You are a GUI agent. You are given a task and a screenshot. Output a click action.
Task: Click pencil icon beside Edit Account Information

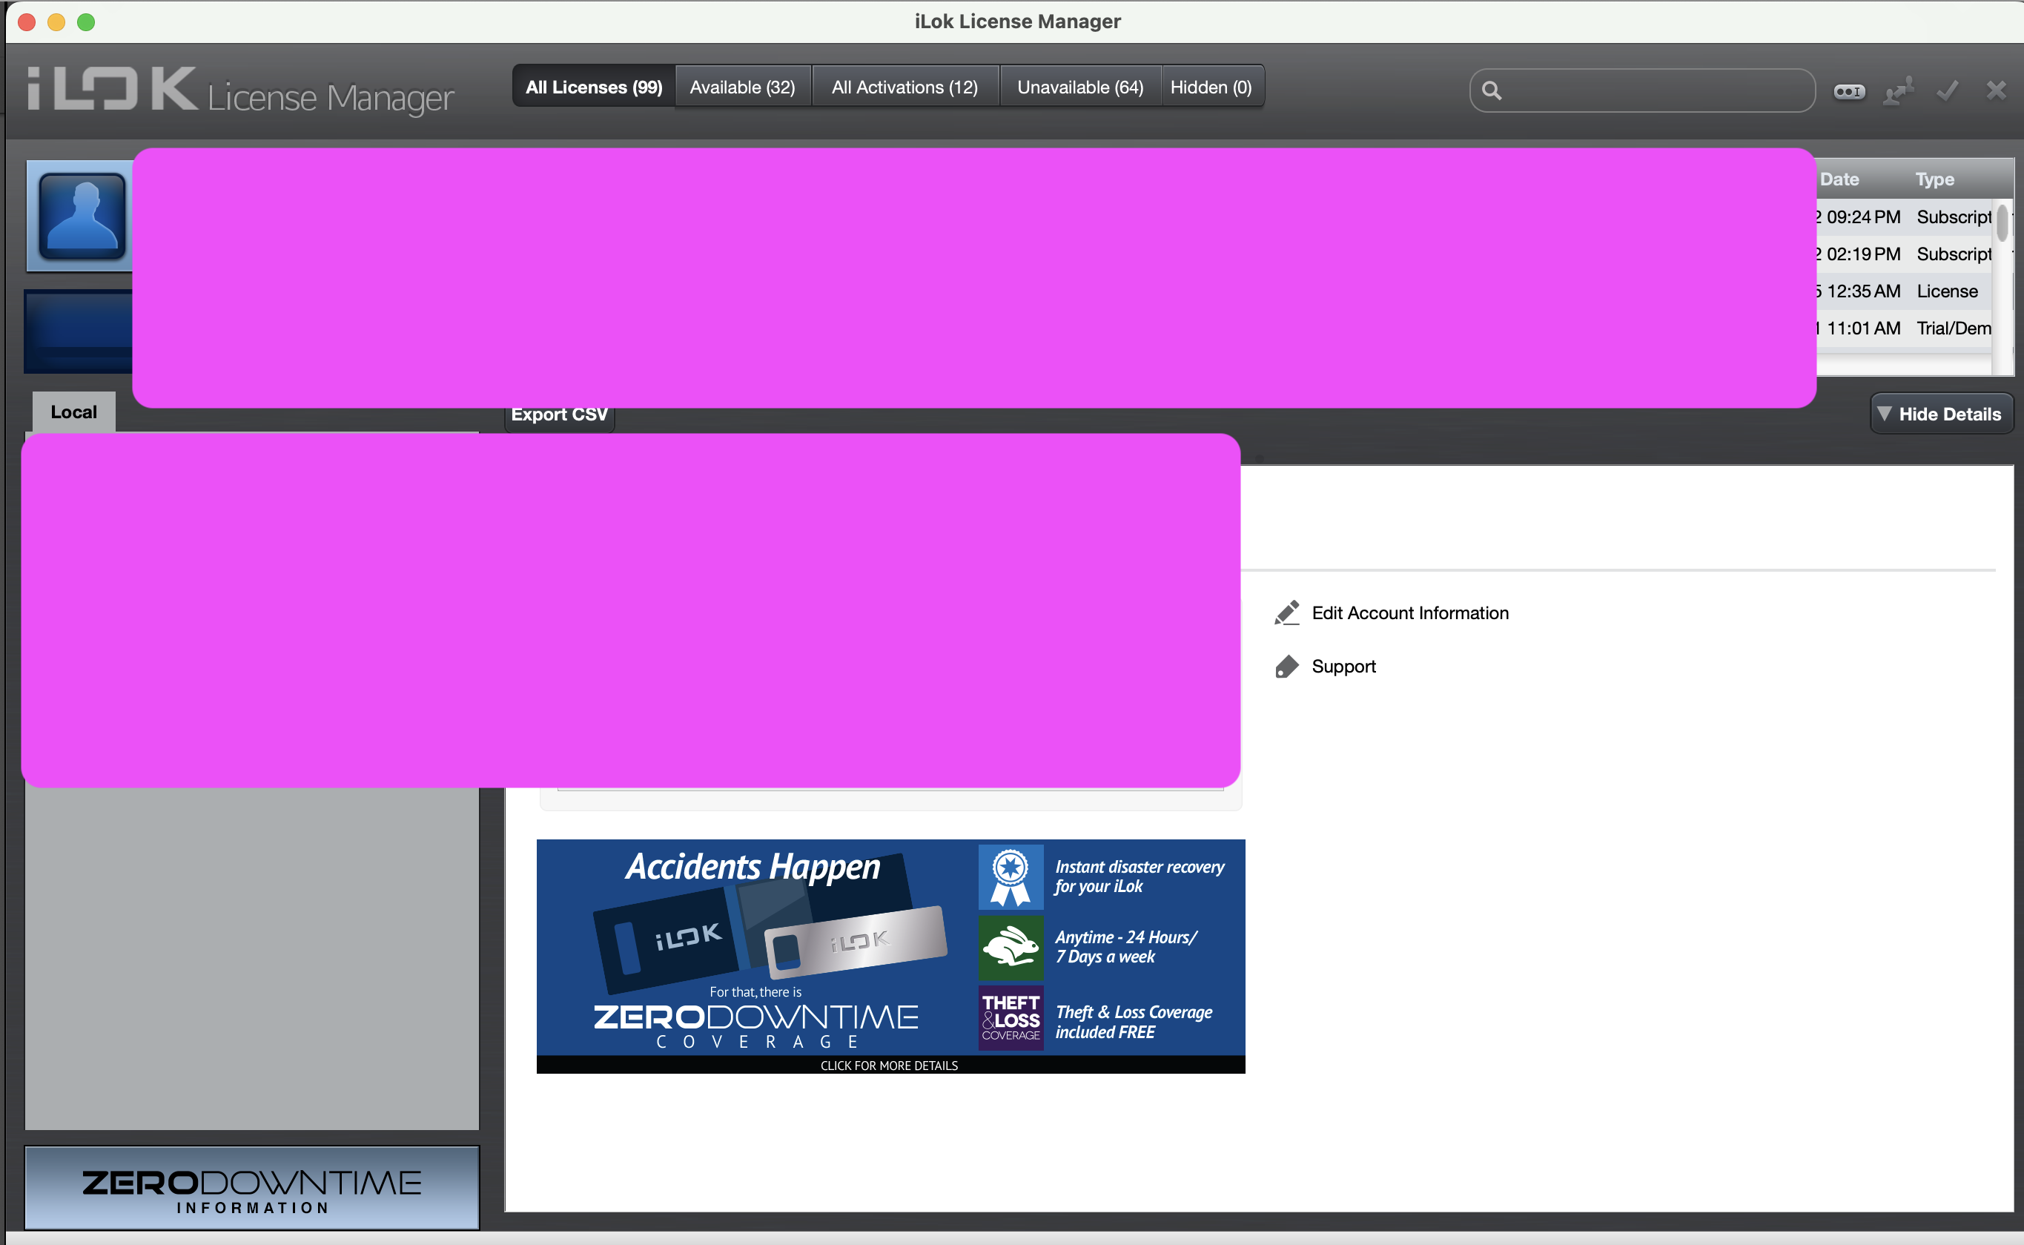1286,612
